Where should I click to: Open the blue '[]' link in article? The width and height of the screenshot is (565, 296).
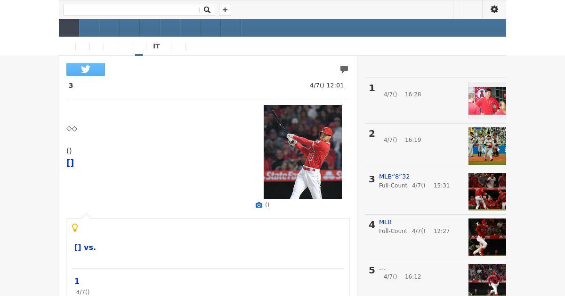coord(70,163)
